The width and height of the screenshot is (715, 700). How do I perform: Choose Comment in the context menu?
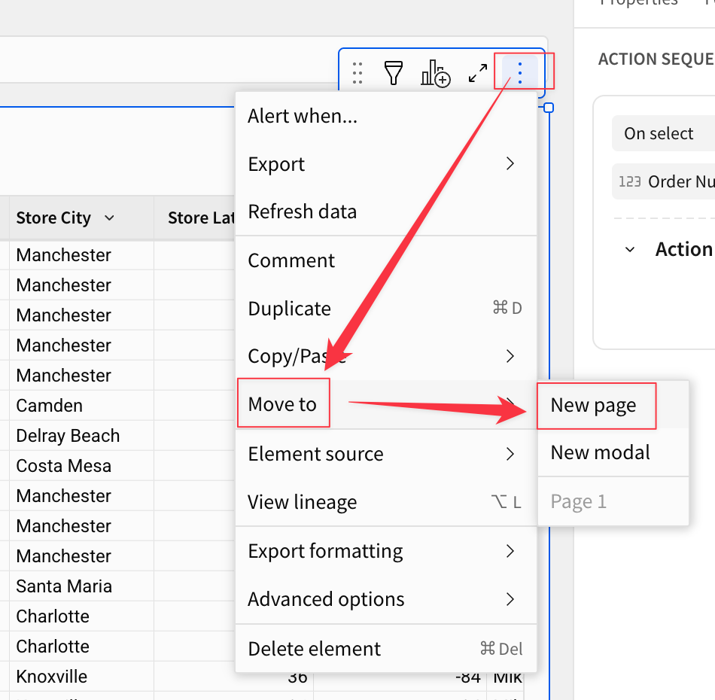[386, 260]
